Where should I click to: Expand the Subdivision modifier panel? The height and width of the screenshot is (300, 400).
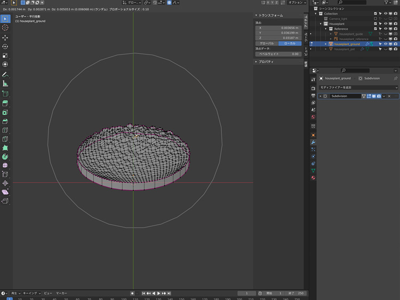coord(321,96)
